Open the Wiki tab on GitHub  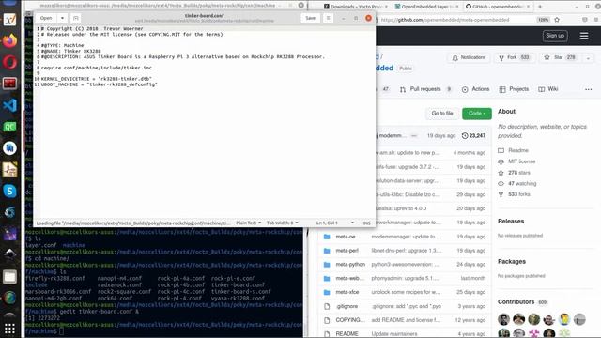tap(548, 89)
